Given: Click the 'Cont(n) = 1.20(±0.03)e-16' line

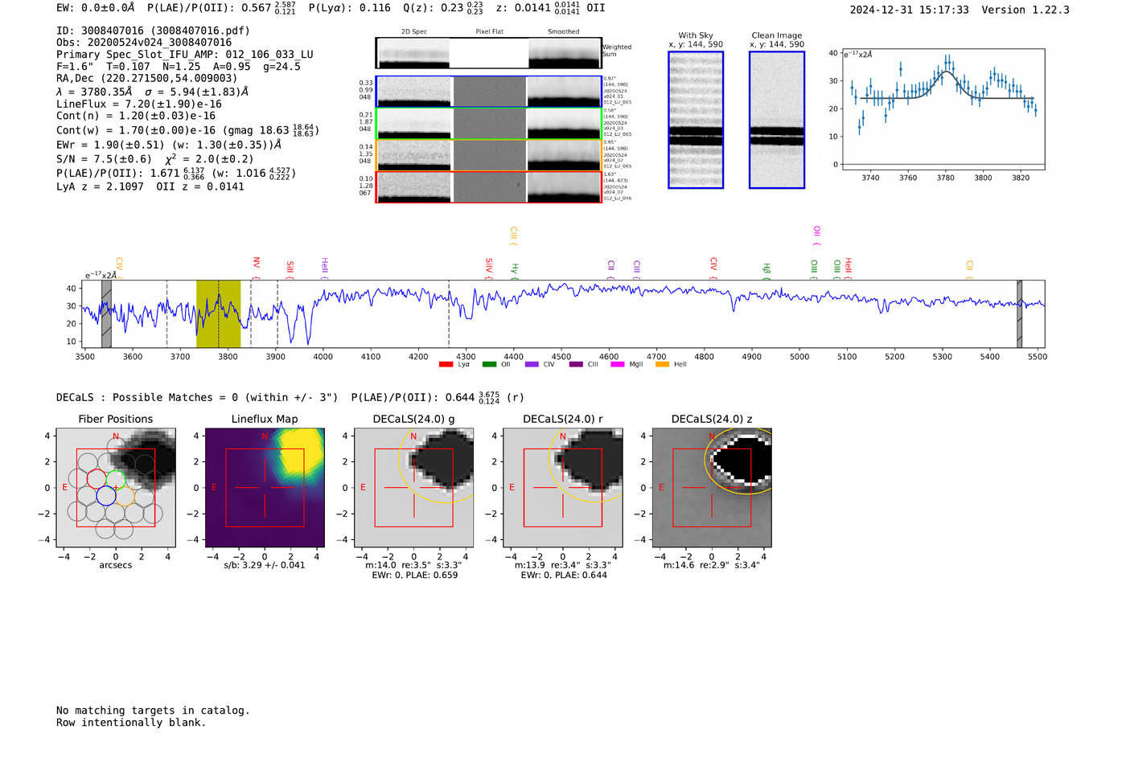Looking at the screenshot, I should [x=136, y=116].
